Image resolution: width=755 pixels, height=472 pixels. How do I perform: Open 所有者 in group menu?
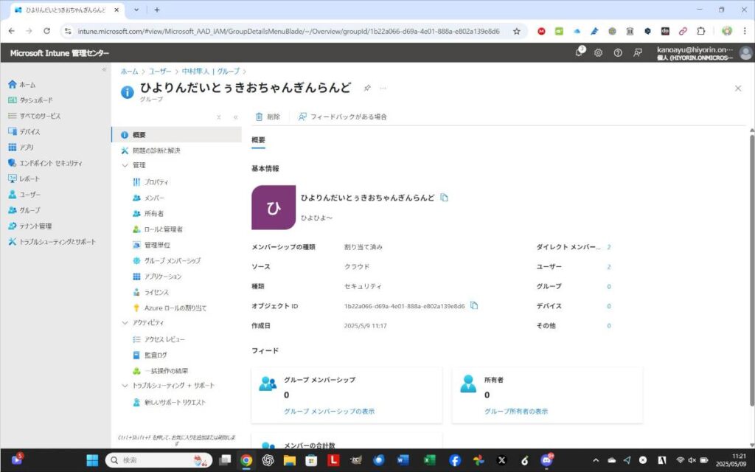[x=148, y=213]
